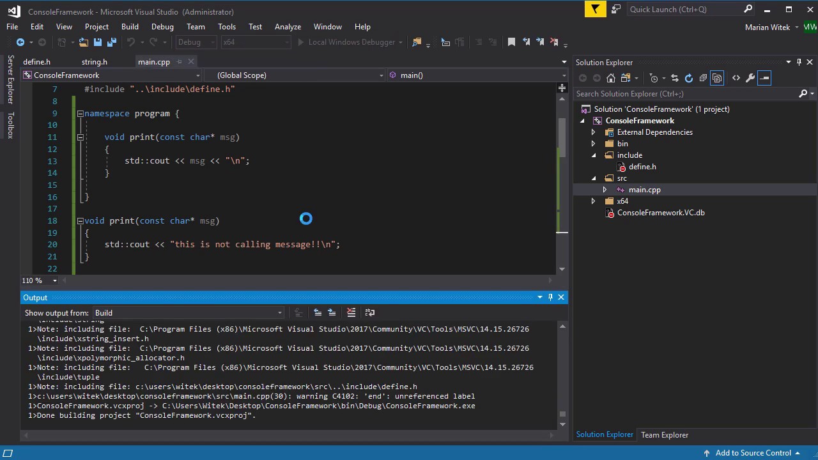The width and height of the screenshot is (818, 460).
Task: Open the Toolbox side tab
Action: click(10, 125)
